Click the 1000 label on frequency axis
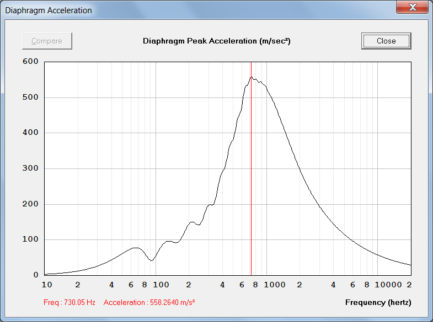Image resolution: width=433 pixels, height=322 pixels. tap(275, 285)
